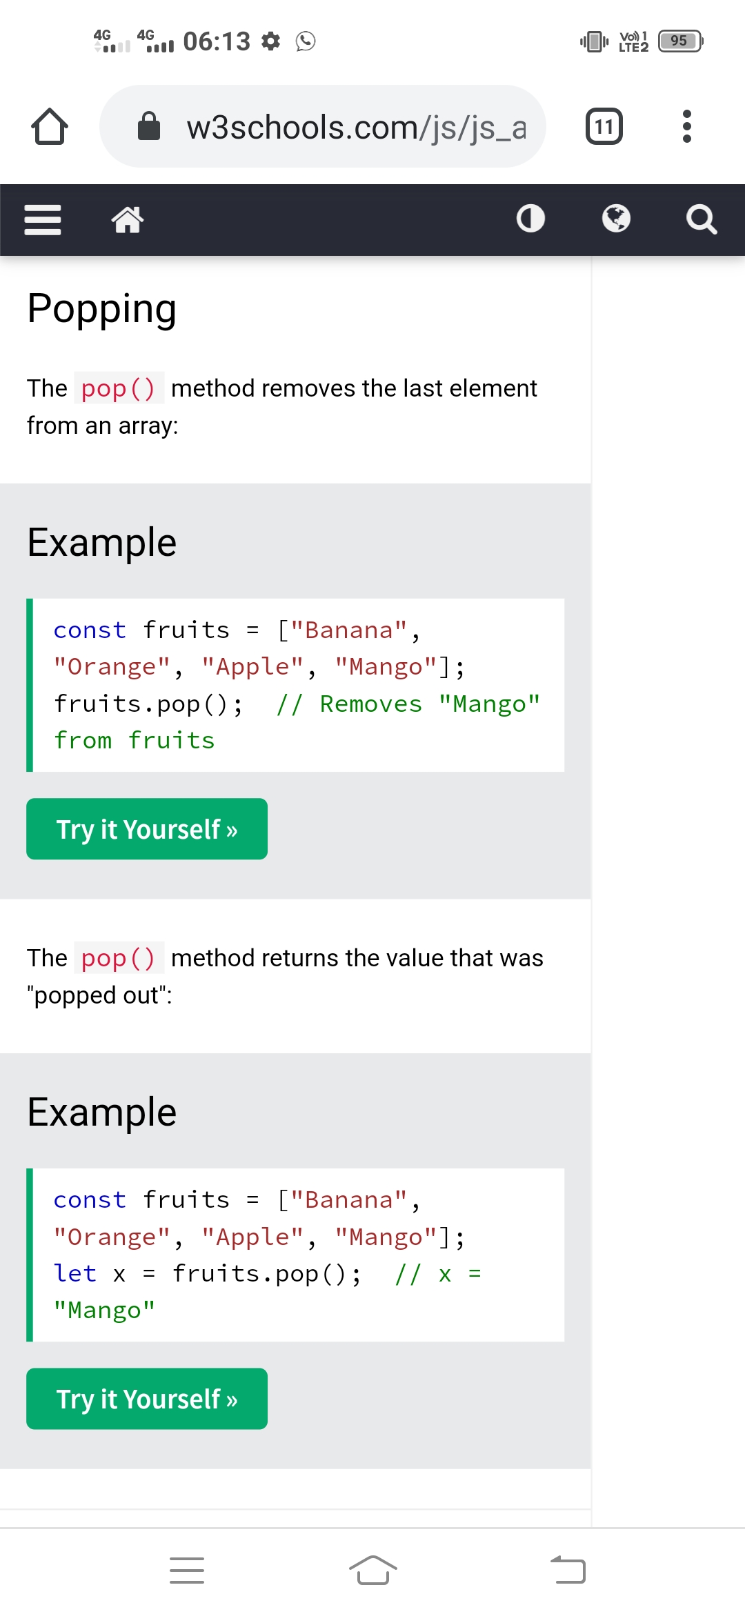Open the W3Schools search magnifier
The height and width of the screenshot is (1614, 745).
pyautogui.click(x=702, y=220)
